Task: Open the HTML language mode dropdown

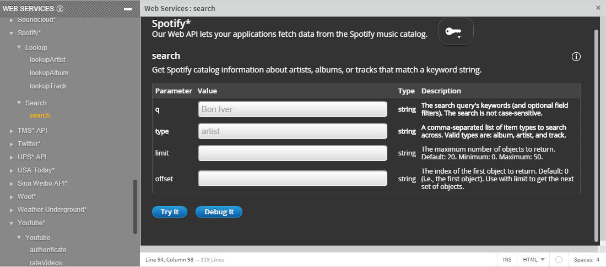Action: click(x=534, y=260)
